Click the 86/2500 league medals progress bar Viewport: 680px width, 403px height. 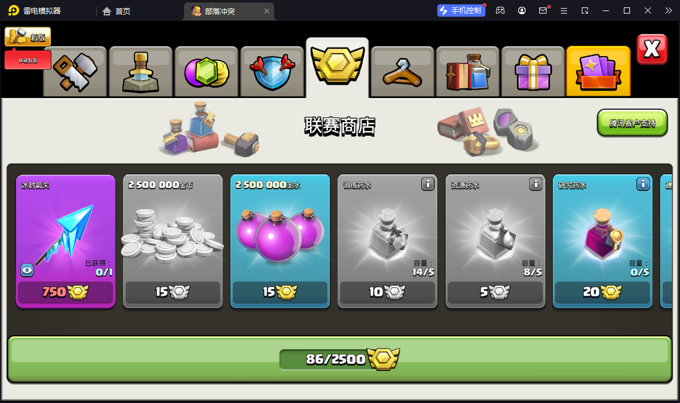(340, 360)
